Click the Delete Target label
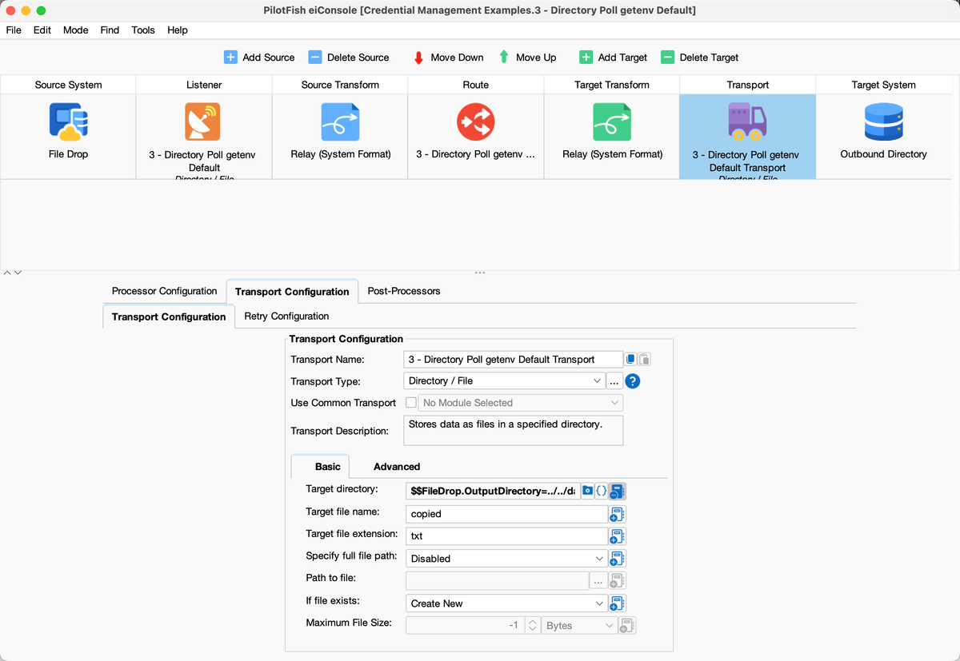Image resolution: width=960 pixels, height=661 pixels. (709, 58)
